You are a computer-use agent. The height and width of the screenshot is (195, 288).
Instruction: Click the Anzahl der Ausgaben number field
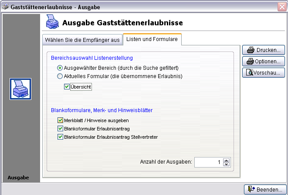tap(208, 162)
